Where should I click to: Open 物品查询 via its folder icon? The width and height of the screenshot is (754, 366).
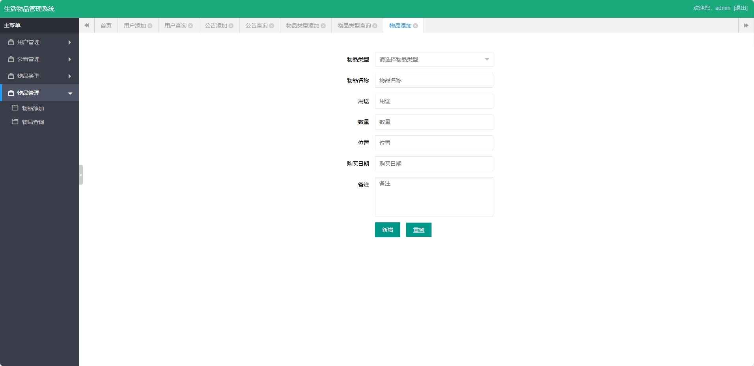tap(15, 122)
